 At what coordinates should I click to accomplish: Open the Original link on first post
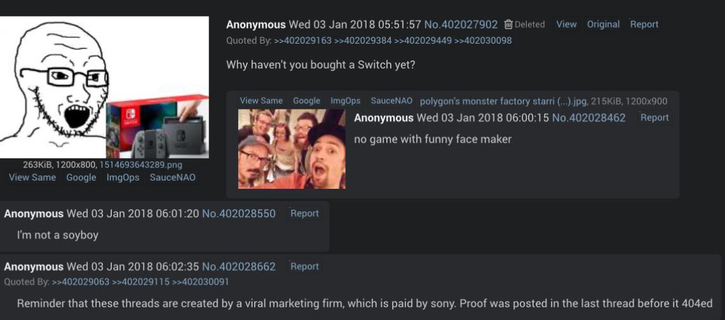click(603, 24)
